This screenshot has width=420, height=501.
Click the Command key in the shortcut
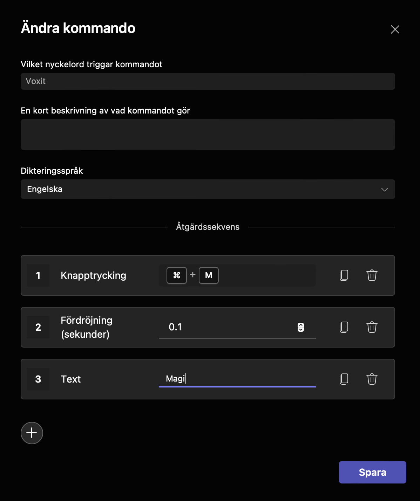point(176,275)
